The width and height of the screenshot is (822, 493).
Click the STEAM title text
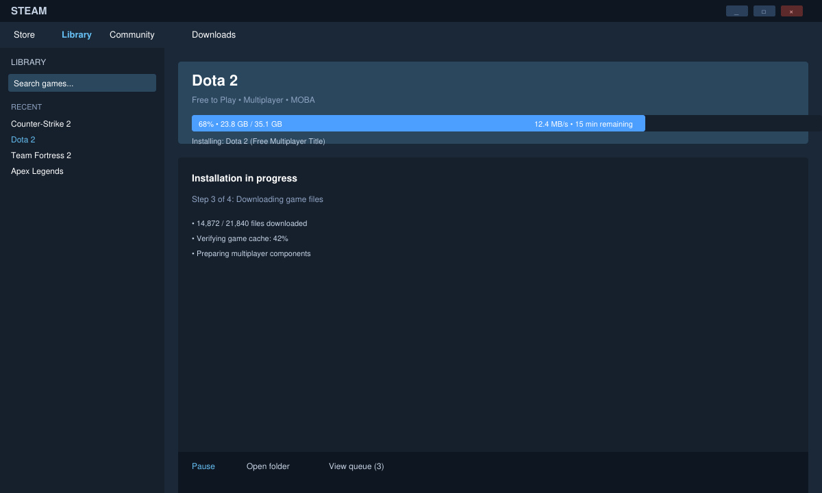pos(29,11)
